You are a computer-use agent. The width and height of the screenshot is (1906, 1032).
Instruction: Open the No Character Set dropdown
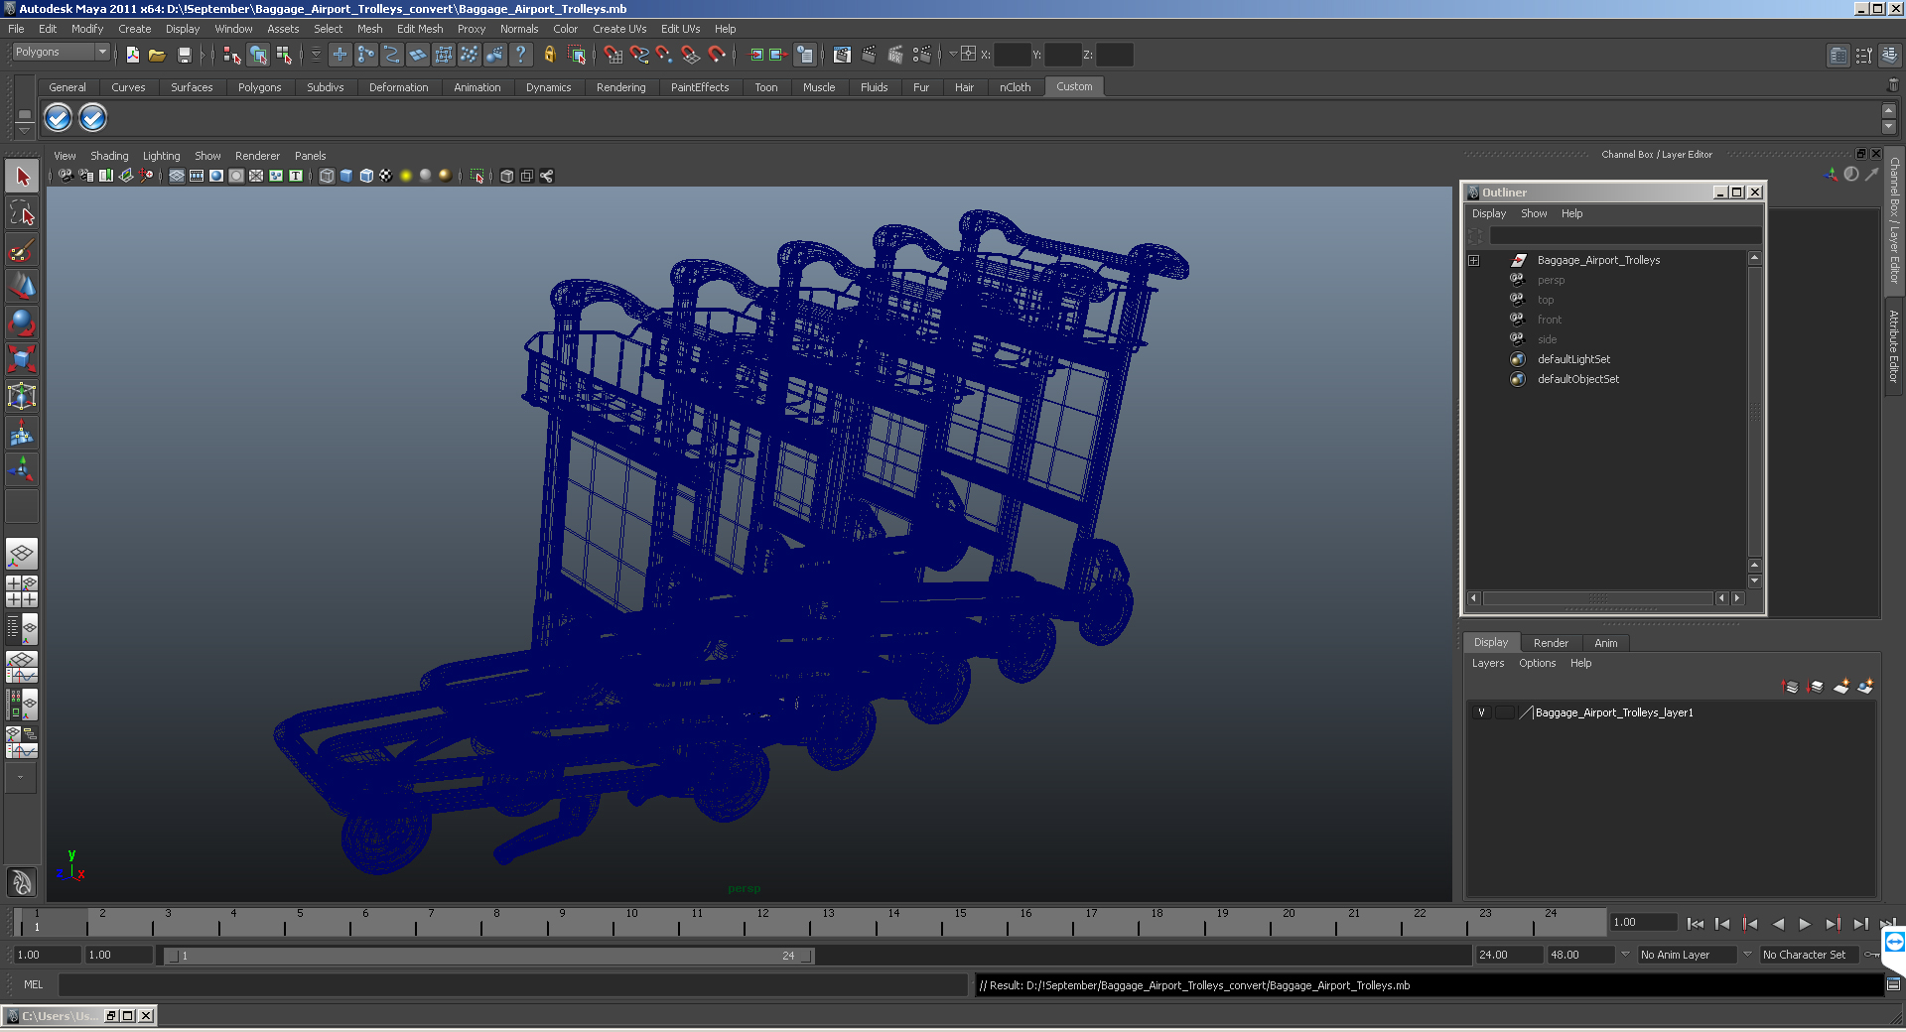click(1809, 955)
